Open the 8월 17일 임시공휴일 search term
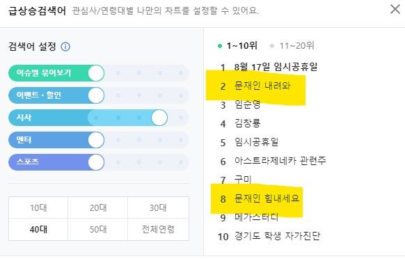This screenshot has width=405, height=259. point(276,68)
